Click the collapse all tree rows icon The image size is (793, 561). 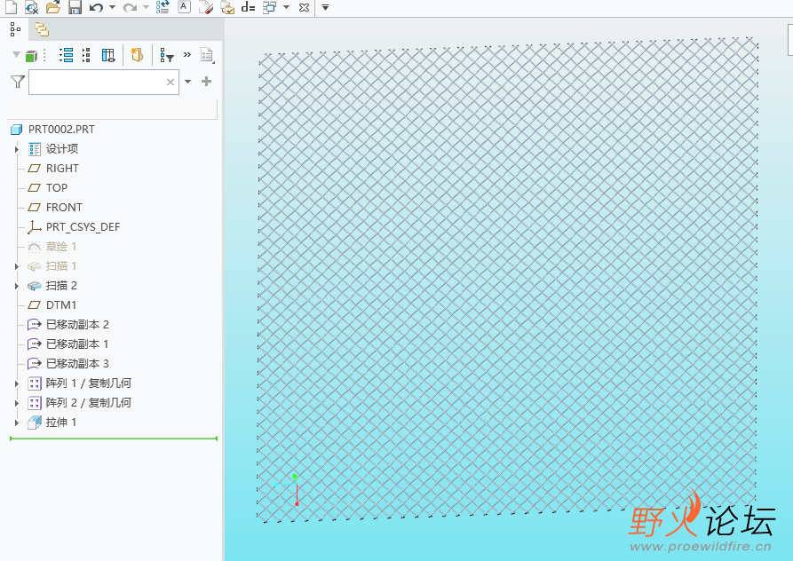(x=86, y=55)
